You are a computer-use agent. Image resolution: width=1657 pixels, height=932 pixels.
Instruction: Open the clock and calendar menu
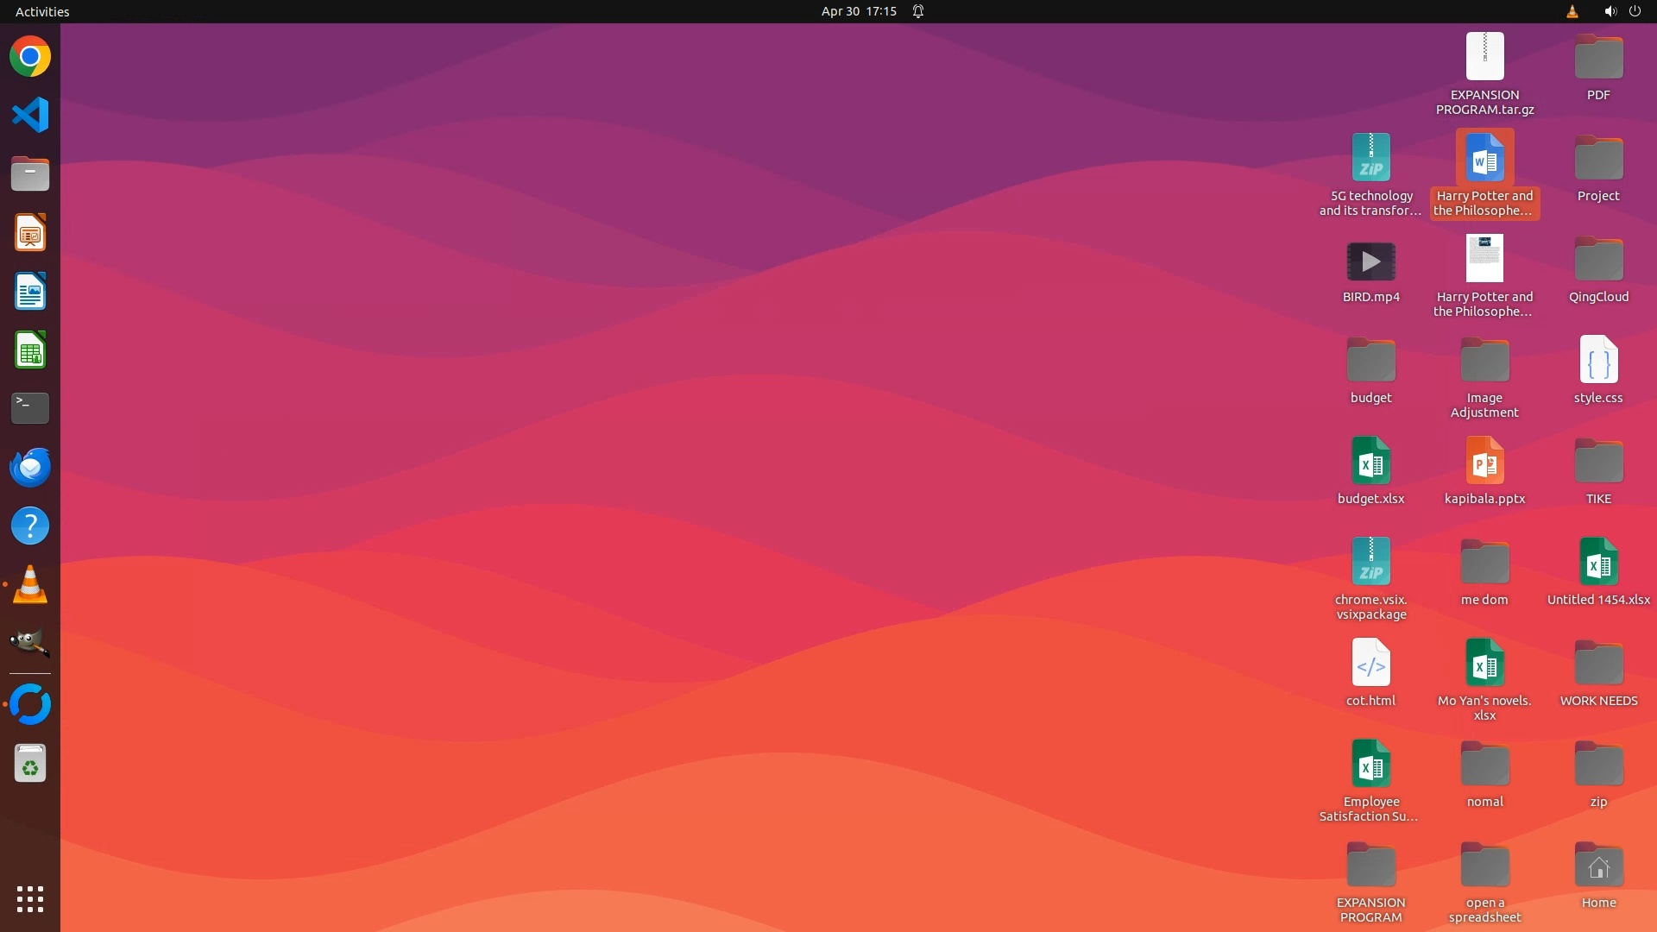tap(858, 11)
